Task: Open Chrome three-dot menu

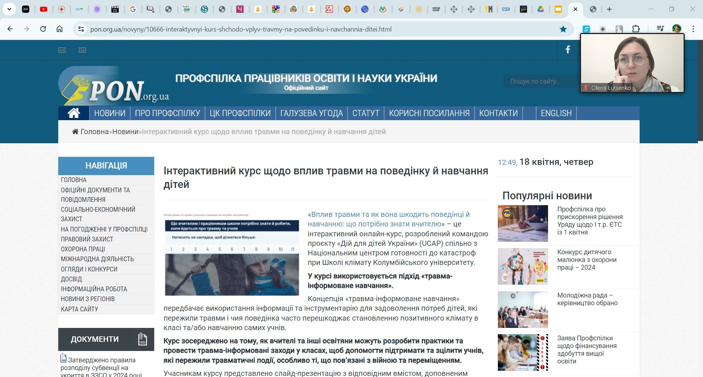Action: click(693, 29)
